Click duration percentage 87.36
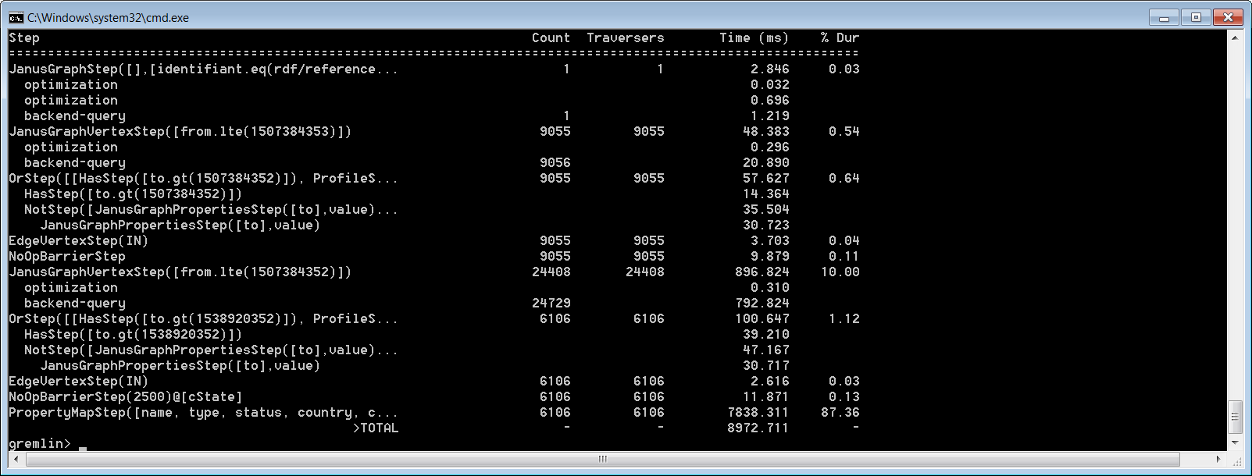Image resolution: width=1252 pixels, height=476 pixels. pyautogui.click(x=840, y=412)
